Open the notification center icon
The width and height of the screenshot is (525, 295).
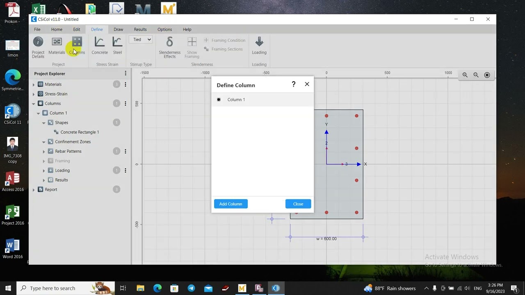click(x=514, y=288)
